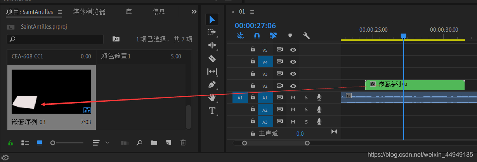Toggle track targeting for A3
The image size is (477, 162).
(x=265, y=122)
